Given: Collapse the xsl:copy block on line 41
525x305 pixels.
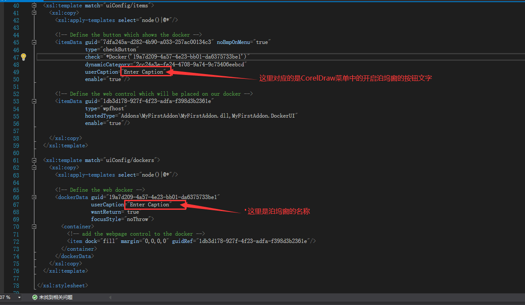Looking at the screenshot, I should [x=34, y=13].
